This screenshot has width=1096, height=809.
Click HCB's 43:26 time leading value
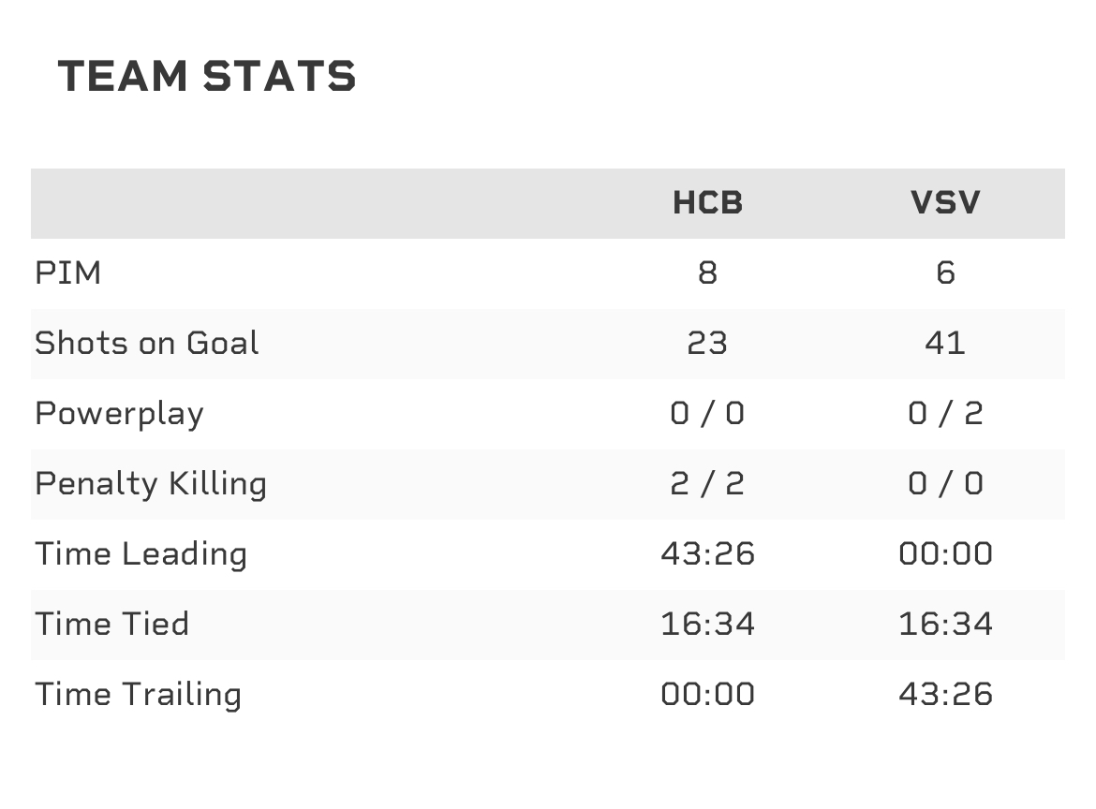tap(707, 554)
